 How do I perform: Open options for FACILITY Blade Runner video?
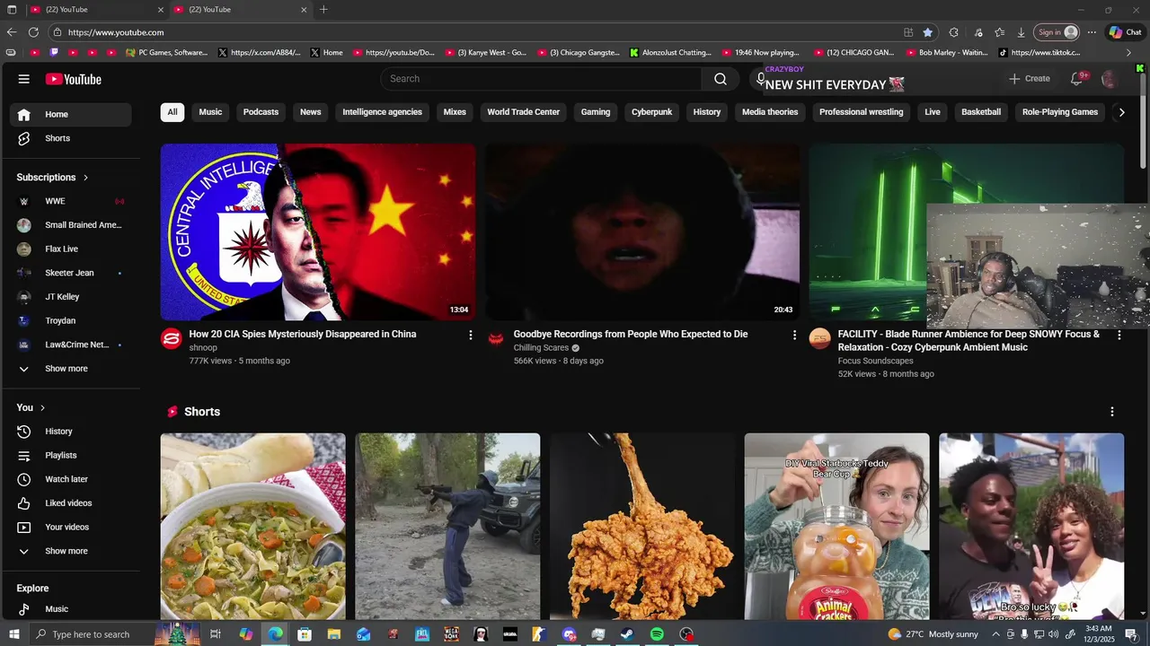[x=1119, y=335]
